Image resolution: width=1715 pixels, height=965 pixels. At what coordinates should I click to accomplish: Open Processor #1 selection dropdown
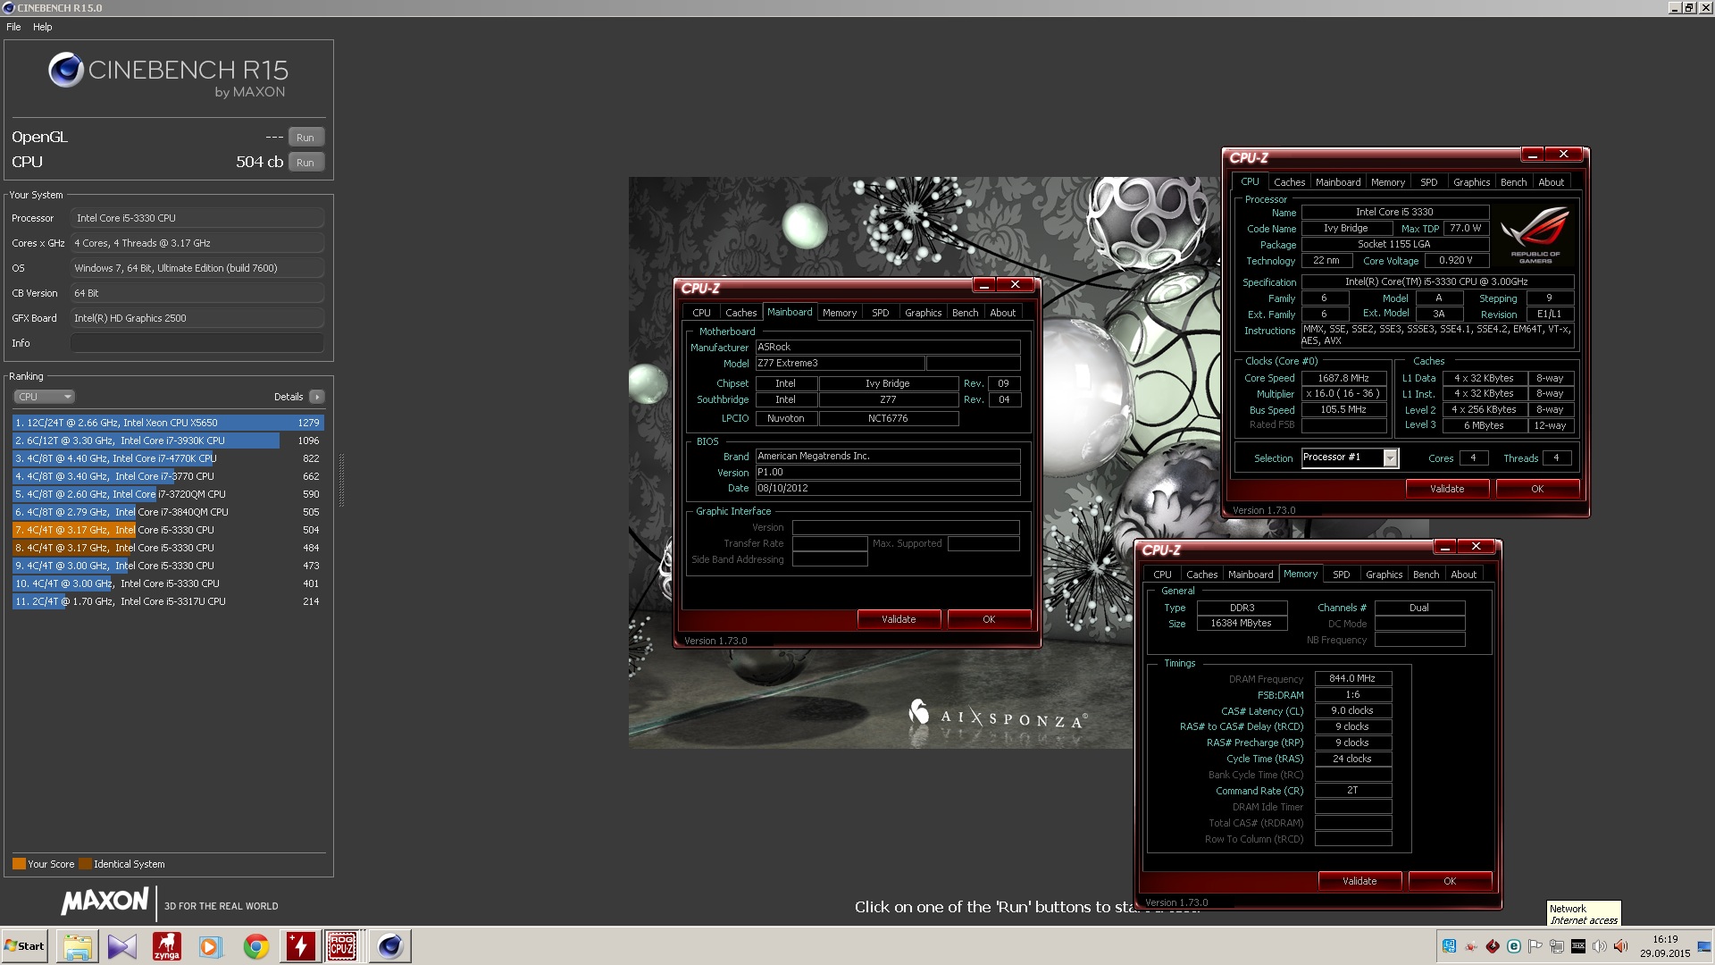click(x=1390, y=457)
